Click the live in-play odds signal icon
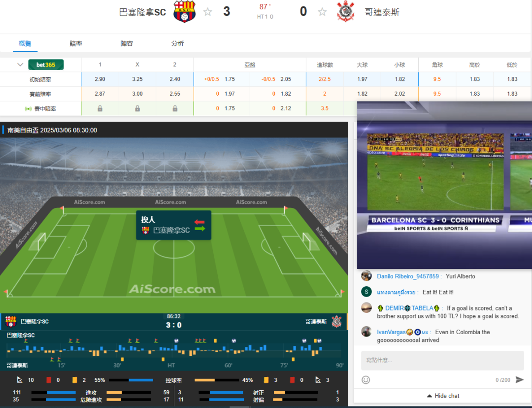Viewport: 532px width, 408px height. (28, 108)
